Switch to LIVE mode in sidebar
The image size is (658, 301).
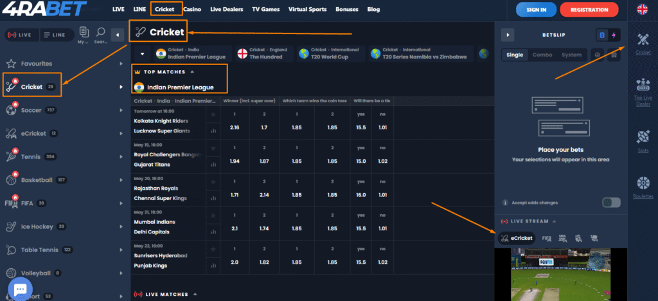pos(22,35)
